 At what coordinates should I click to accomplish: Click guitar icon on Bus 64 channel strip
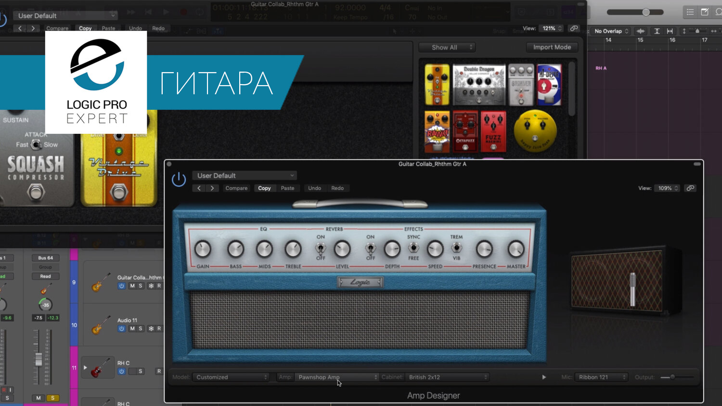point(46,289)
